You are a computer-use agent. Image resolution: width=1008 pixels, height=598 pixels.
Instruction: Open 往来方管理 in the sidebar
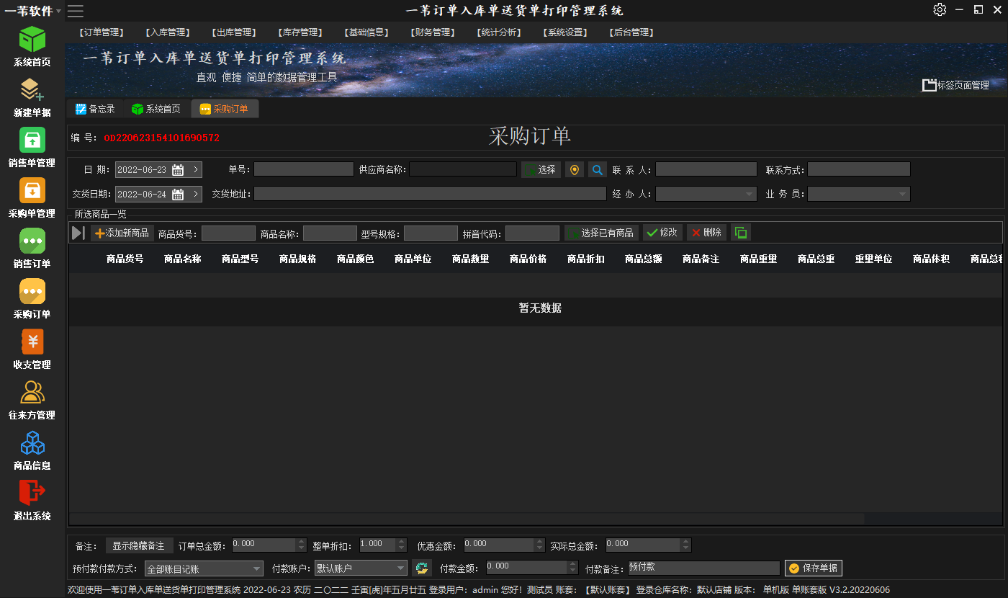tap(32, 400)
